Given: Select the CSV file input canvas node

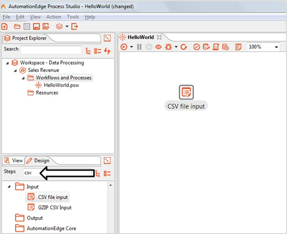Looking at the screenshot, I should tap(186, 97).
